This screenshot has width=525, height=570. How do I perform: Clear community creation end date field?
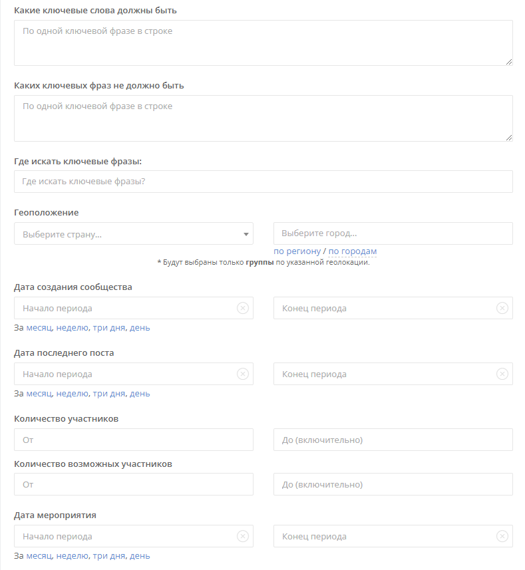point(502,308)
